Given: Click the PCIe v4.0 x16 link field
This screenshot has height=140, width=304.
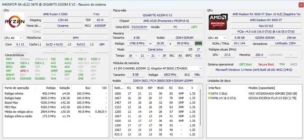Looking at the screenshot, I should pos(266,32).
